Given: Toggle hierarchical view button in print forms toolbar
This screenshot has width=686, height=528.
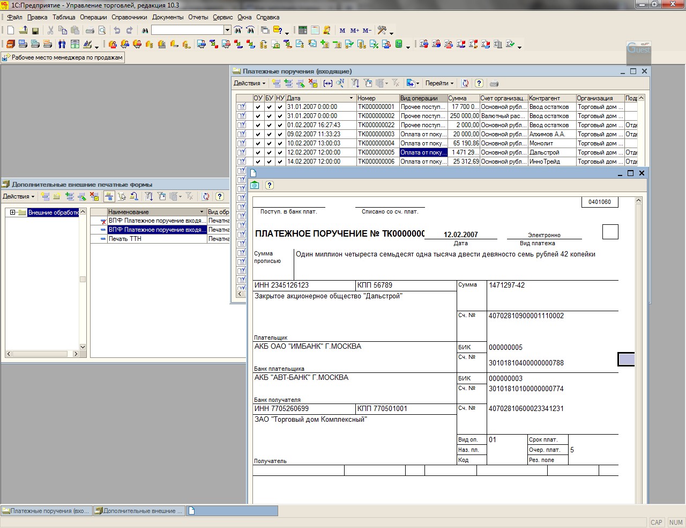Looking at the screenshot, I should pyautogui.click(x=109, y=196).
